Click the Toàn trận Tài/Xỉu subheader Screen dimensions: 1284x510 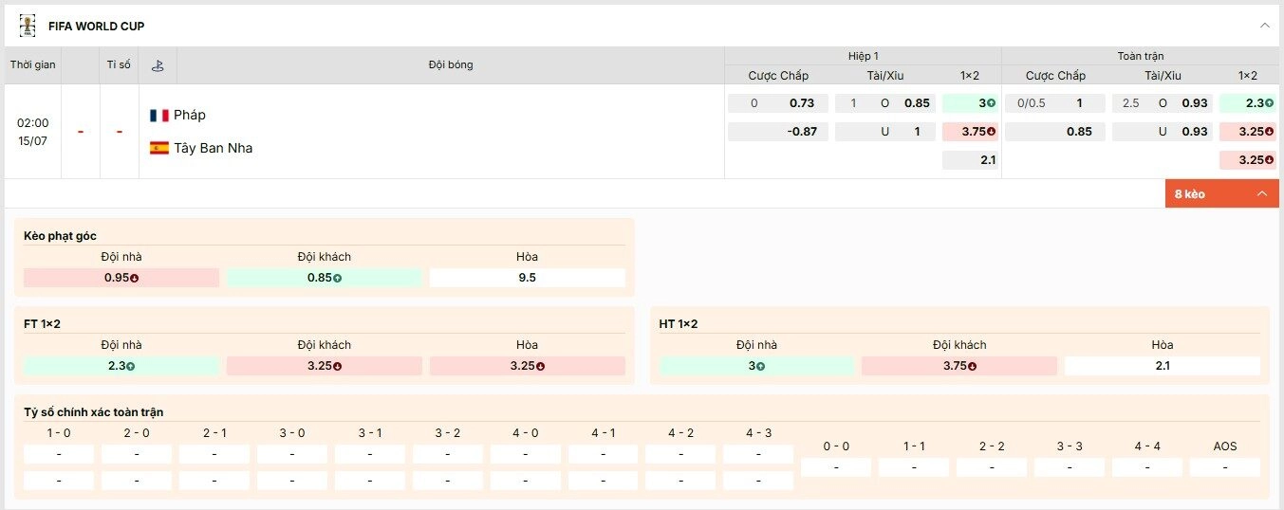click(1163, 76)
